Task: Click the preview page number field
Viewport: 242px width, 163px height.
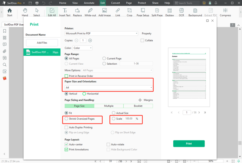Action: pyautogui.click(x=187, y=113)
